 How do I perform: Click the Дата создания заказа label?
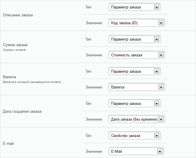coord(22,112)
